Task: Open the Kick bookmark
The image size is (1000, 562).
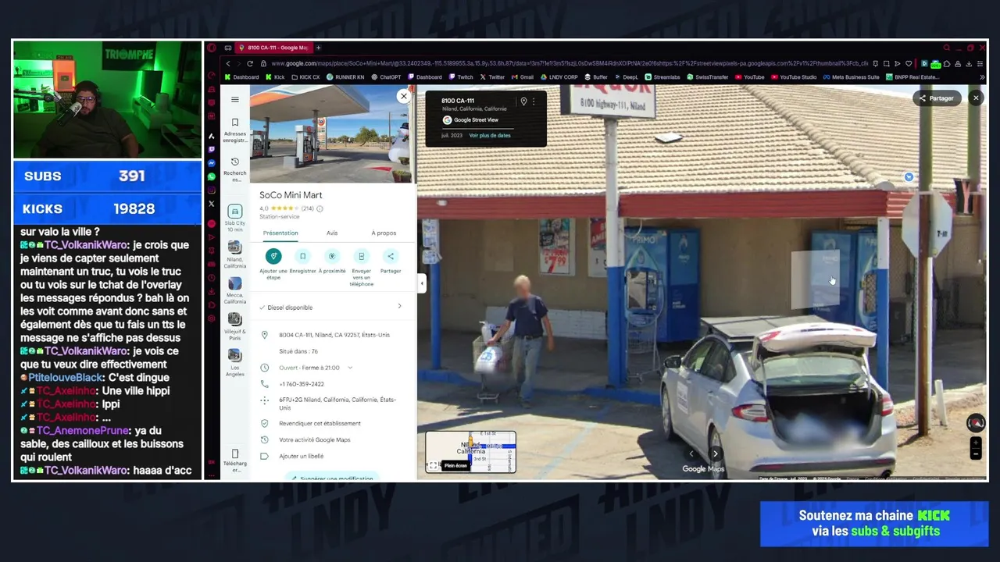Action: [x=274, y=77]
